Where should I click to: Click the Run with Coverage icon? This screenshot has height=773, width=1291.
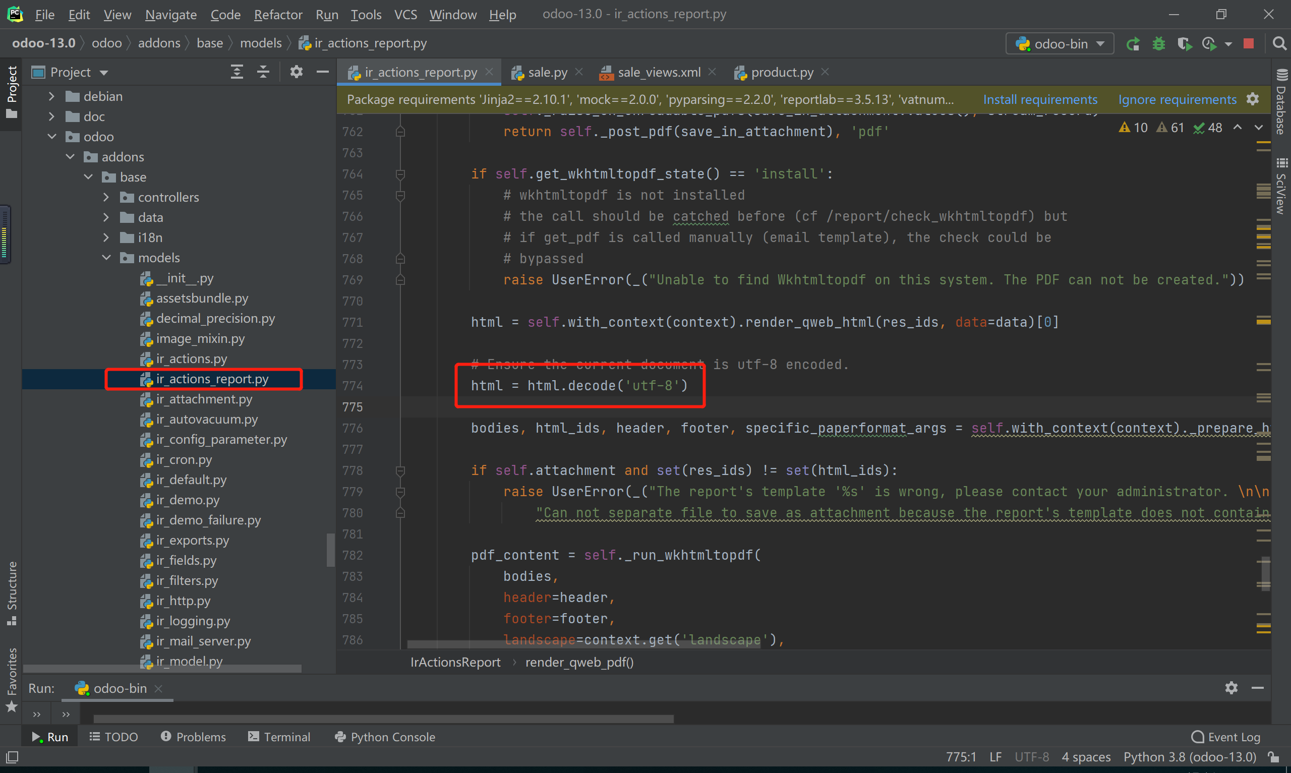coord(1184,44)
